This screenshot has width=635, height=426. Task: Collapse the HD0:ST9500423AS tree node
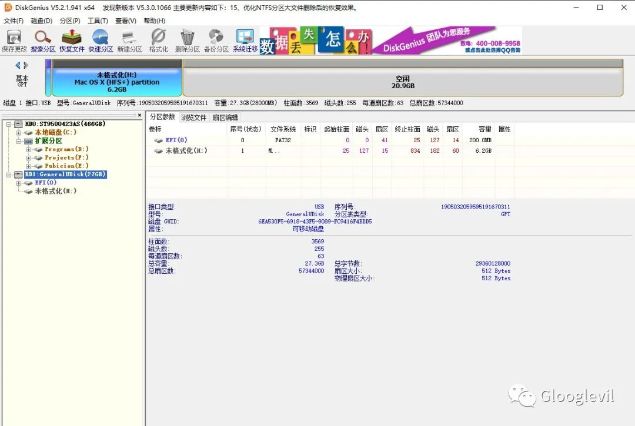(8, 124)
